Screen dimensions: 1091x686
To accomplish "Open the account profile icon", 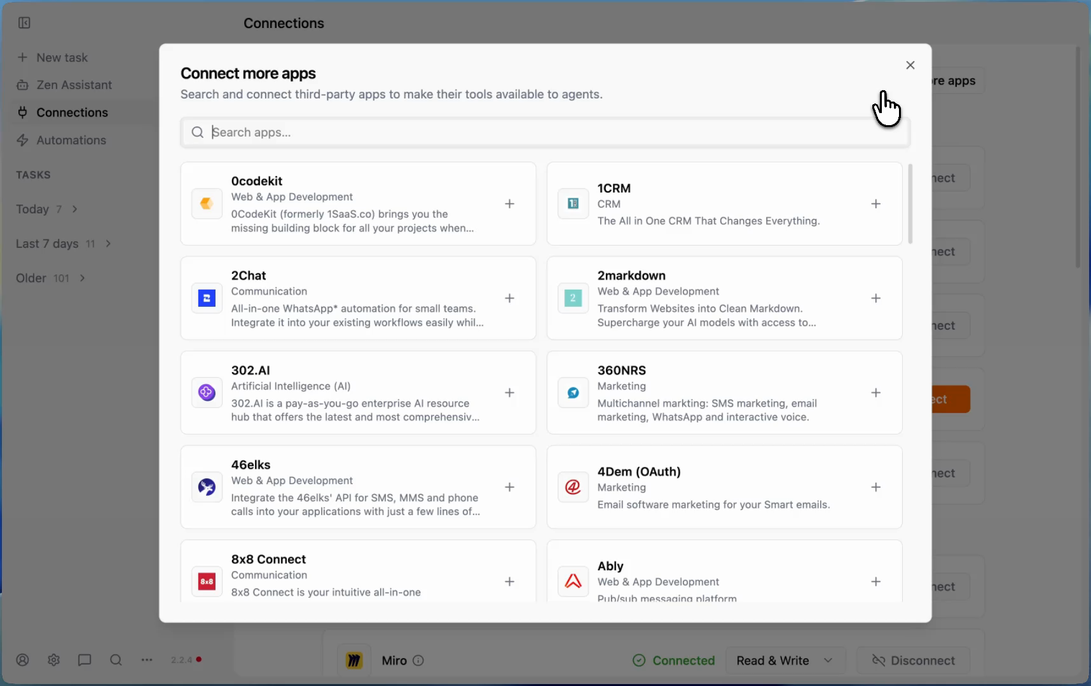I will pos(23,660).
